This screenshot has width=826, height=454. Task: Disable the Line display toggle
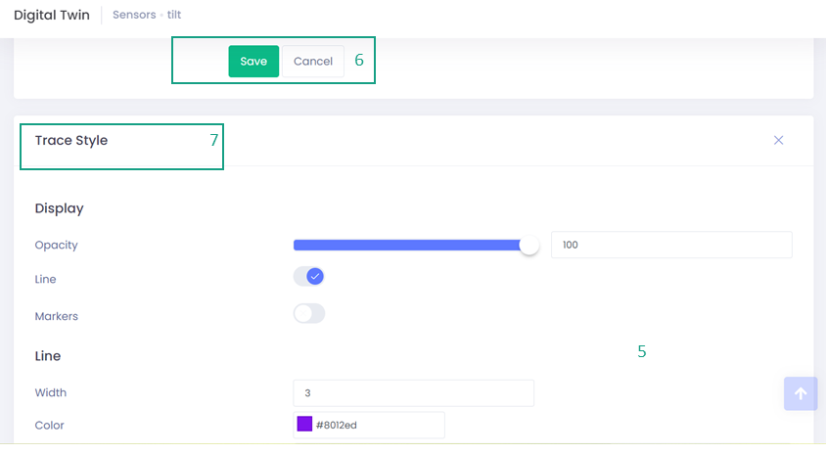tap(309, 277)
